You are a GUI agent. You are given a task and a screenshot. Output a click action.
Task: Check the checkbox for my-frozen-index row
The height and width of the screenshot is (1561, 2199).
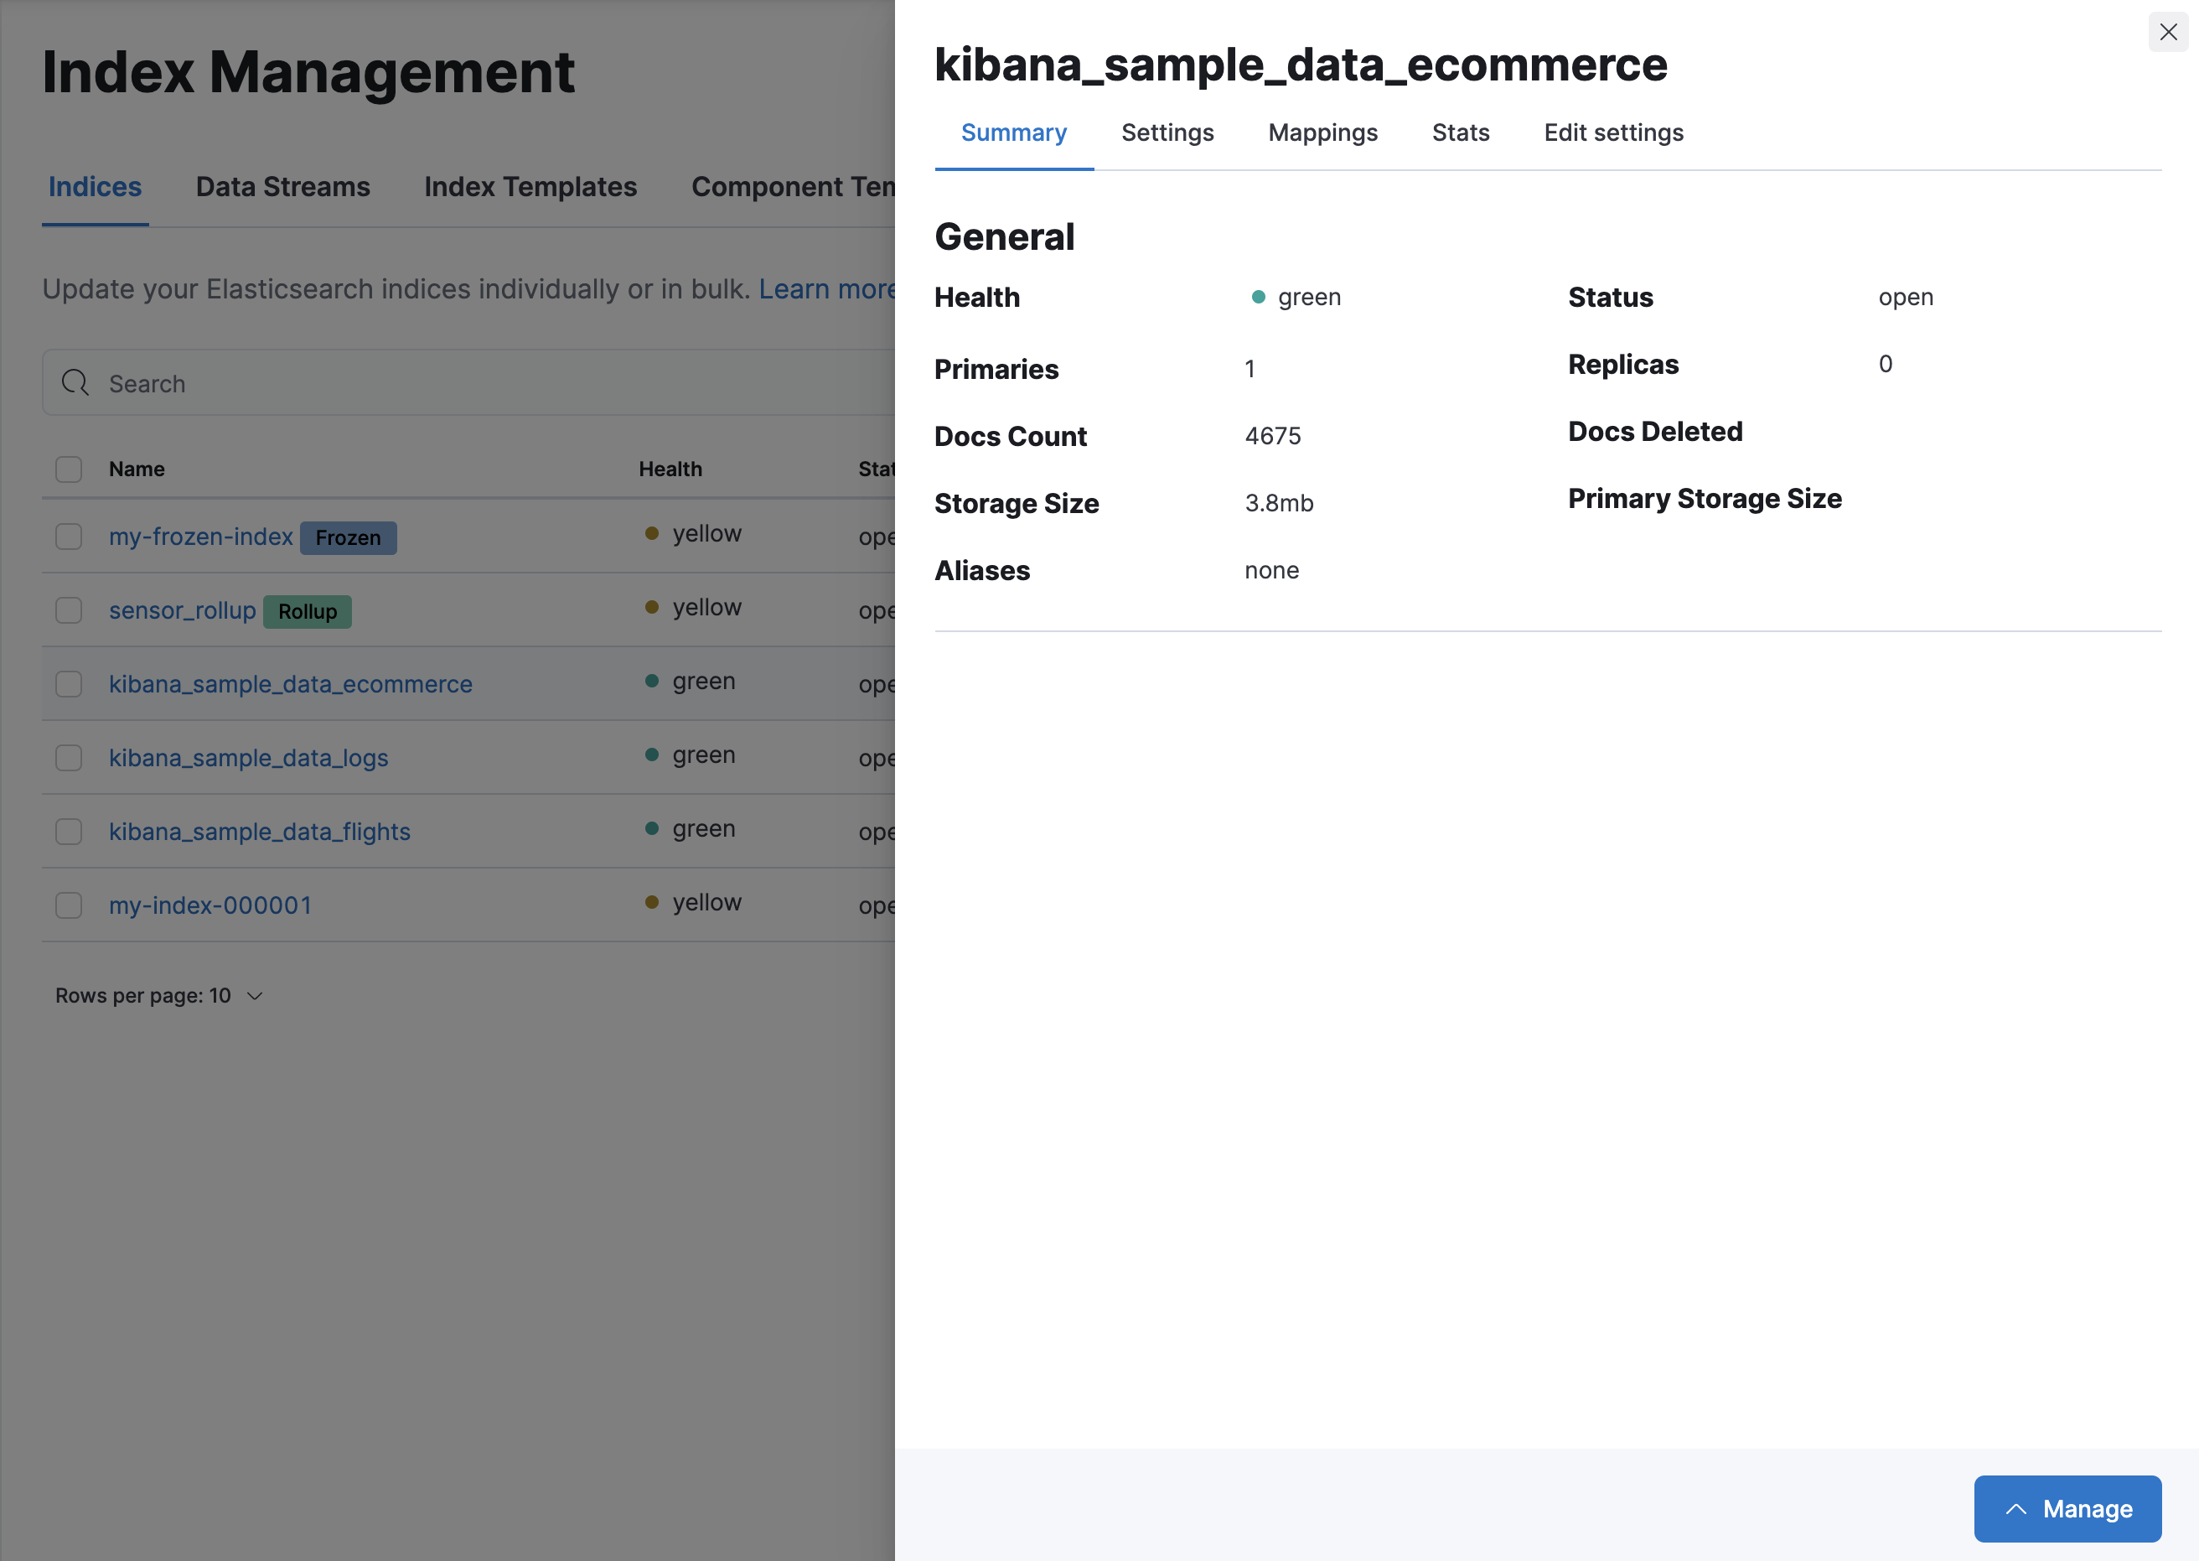pyautogui.click(x=68, y=537)
